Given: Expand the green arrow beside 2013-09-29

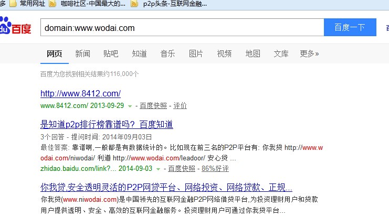Looking at the screenshot, I should pyautogui.click(x=130, y=106).
